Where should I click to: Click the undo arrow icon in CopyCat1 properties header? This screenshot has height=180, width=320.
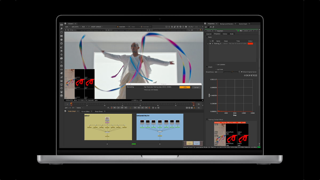[243, 31]
